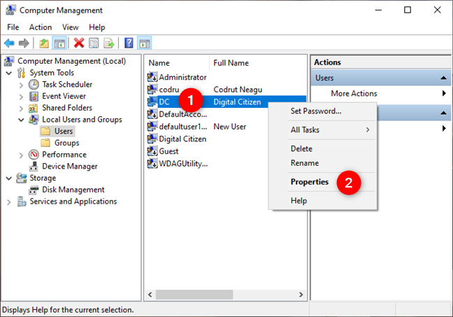Image resolution: width=453 pixels, height=317 pixels.
Task: Click the scrollbar left arrow in user list
Action: [150, 295]
